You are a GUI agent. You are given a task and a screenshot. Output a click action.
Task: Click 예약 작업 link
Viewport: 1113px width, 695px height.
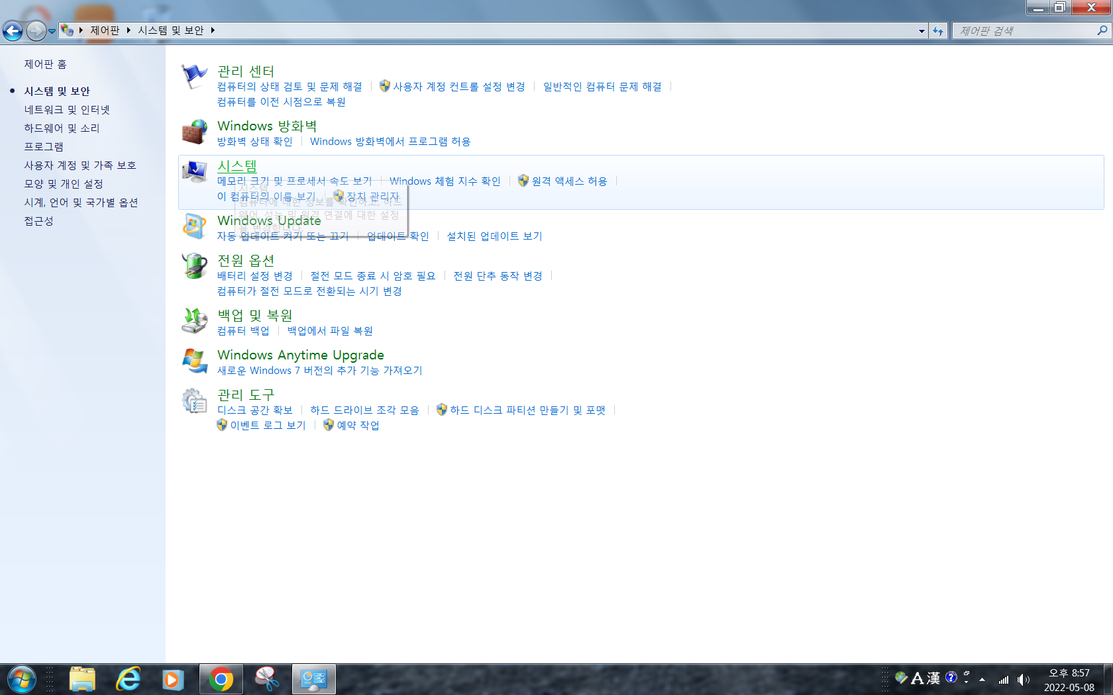[x=358, y=426]
